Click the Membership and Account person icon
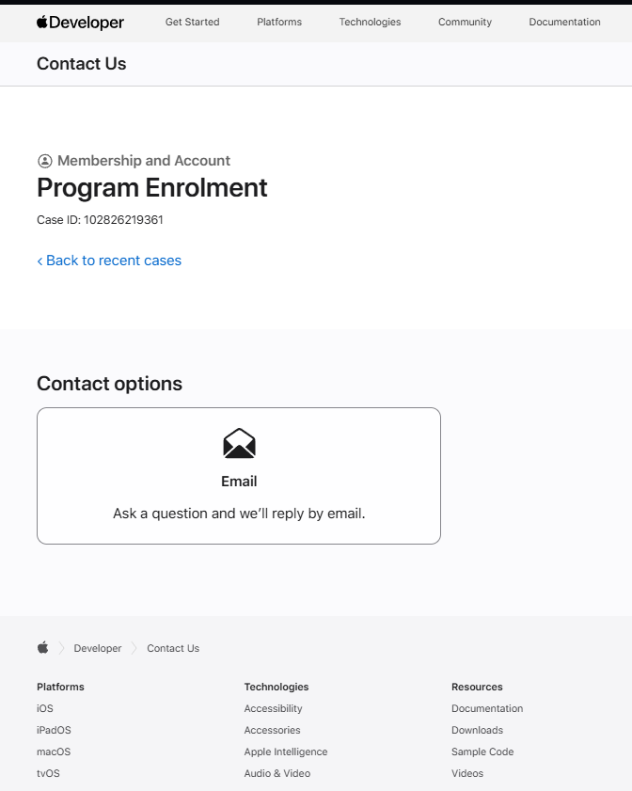 [45, 161]
